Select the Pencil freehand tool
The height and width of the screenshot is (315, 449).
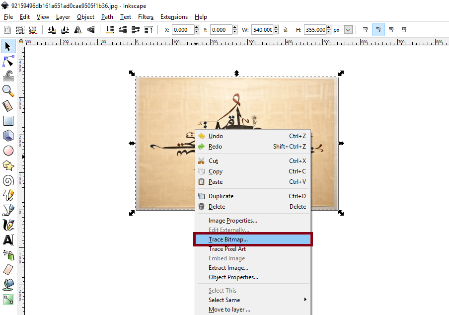[x=8, y=195]
